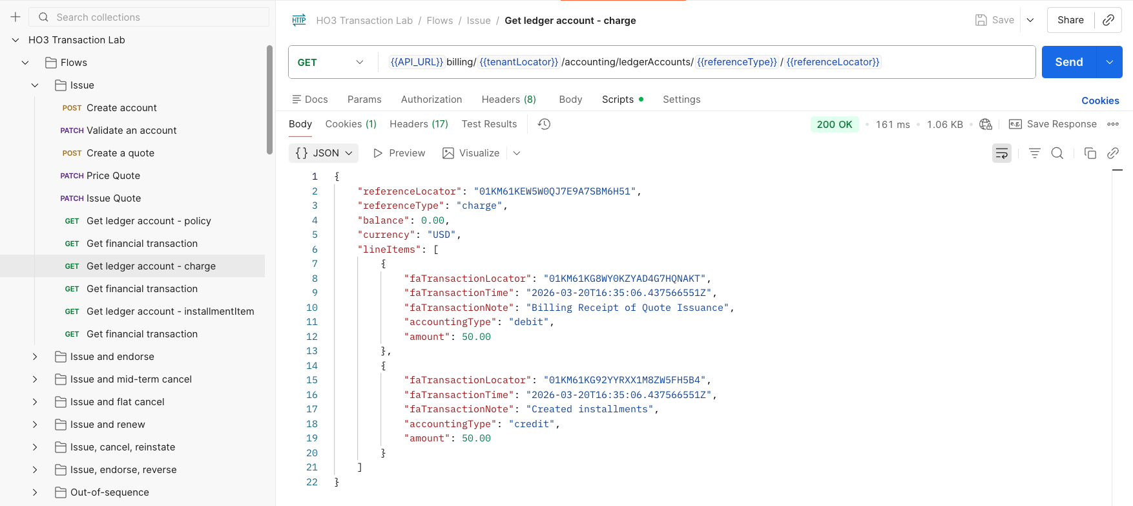Toggle word wrap in response body
This screenshot has width=1133, height=506.
tap(1002, 153)
